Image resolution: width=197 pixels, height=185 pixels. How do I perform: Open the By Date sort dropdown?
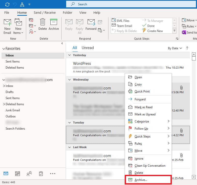click(175, 48)
